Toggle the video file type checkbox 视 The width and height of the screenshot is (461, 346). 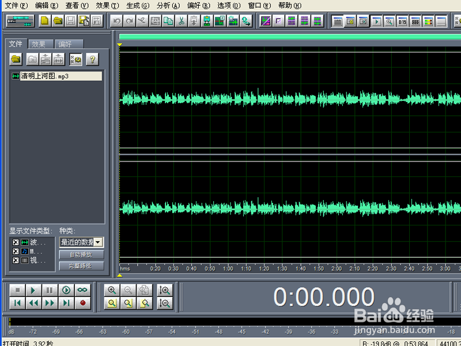tap(16, 261)
